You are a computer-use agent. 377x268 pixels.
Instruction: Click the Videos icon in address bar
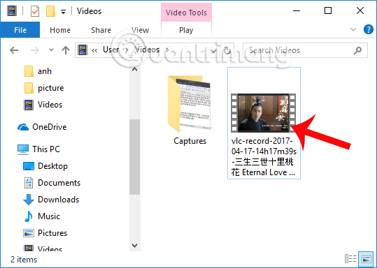click(x=83, y=50)
